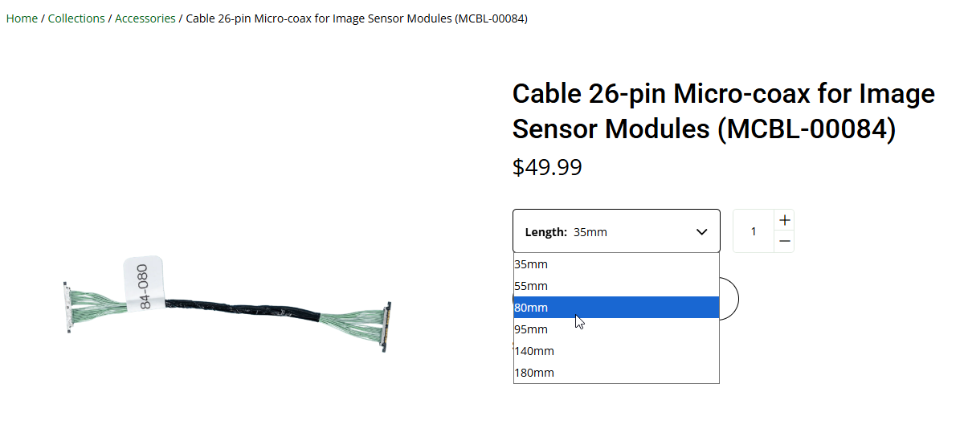The height and width of the screenshot is (445, 964).
Task: Choose the 55mm length option
Action: (x=531, y=286)
